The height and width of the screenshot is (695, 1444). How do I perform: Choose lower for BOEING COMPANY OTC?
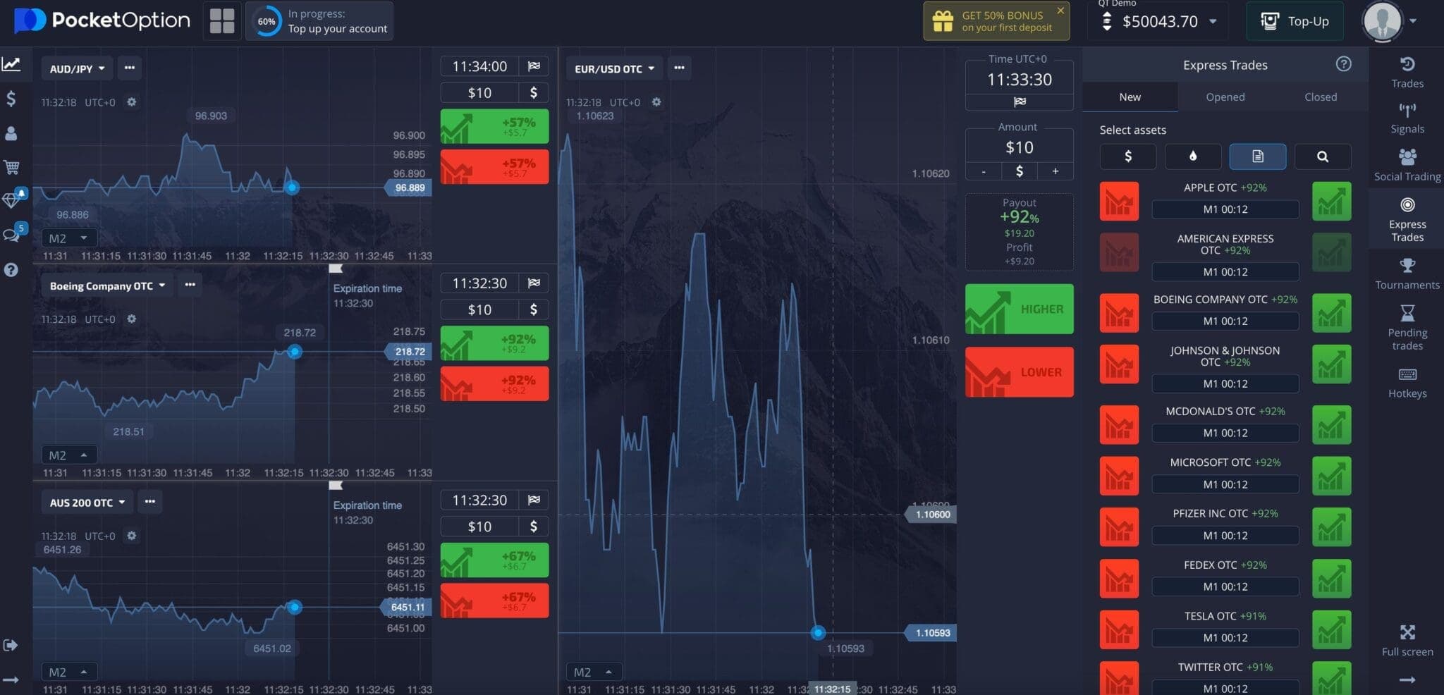point(1119,313)
